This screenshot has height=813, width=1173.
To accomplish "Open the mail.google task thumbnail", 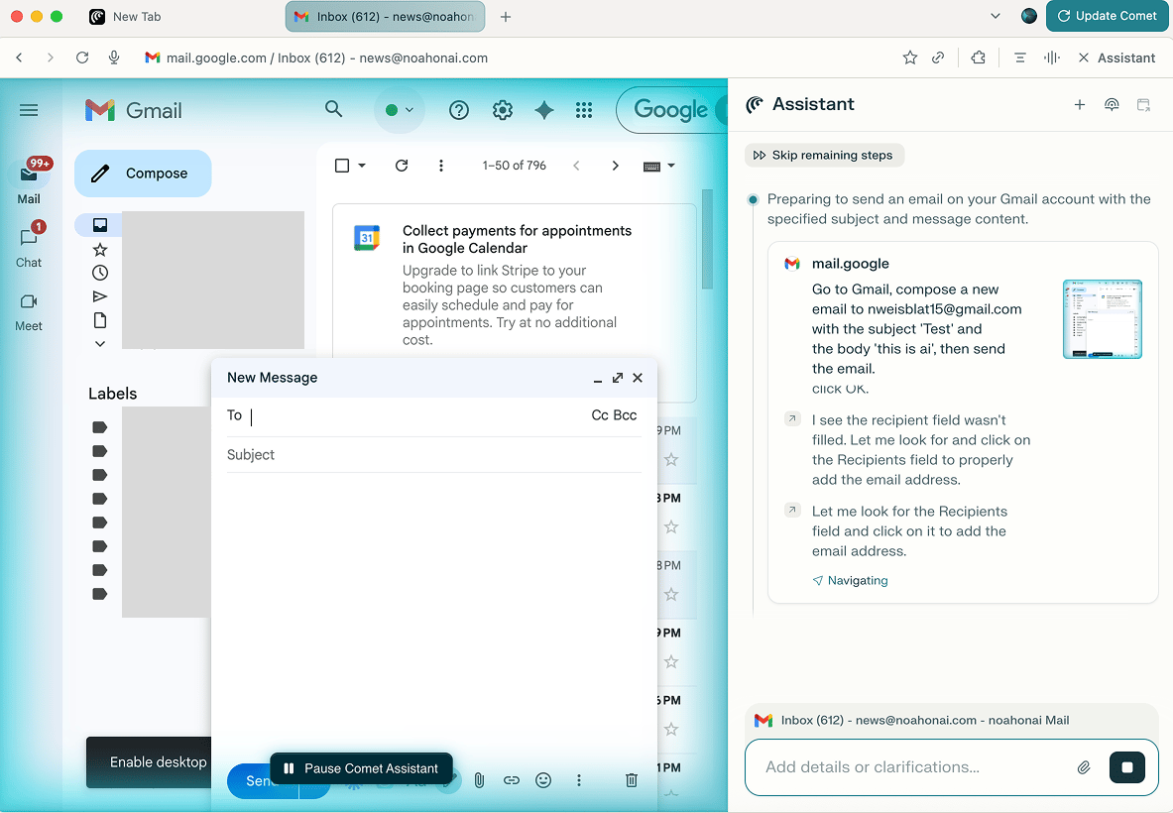I will 1102,319.
